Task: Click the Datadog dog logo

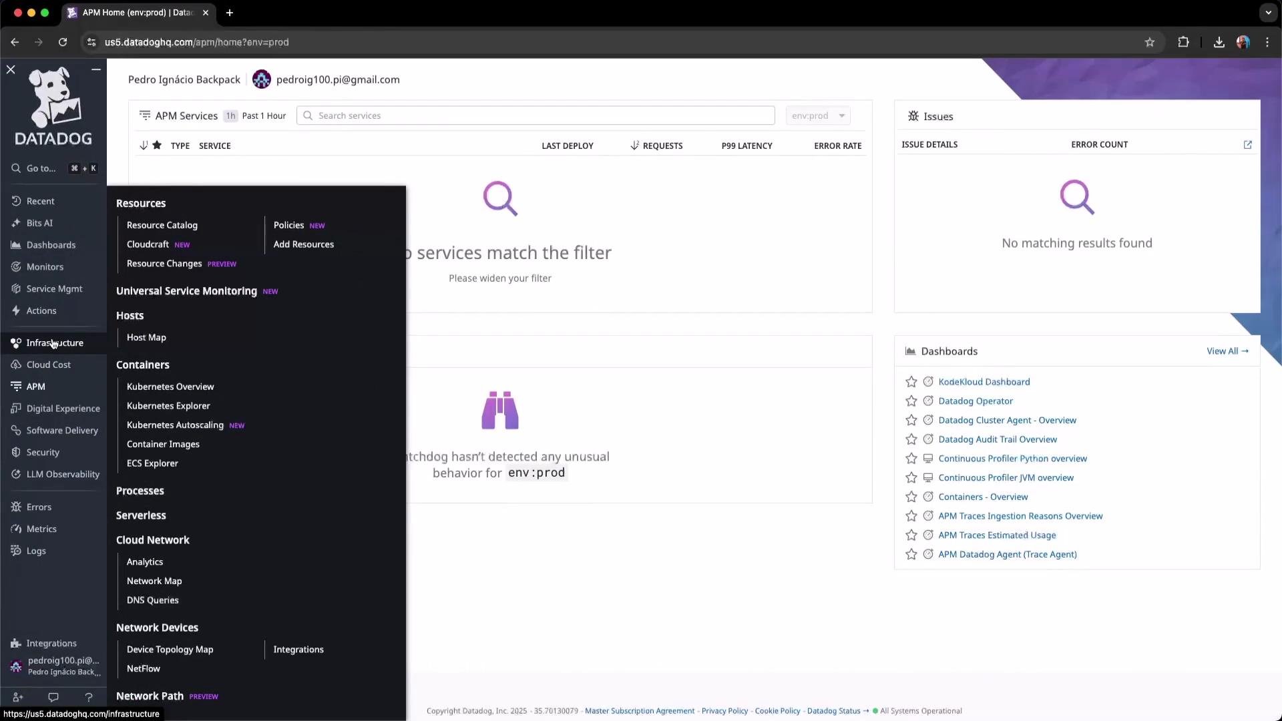Action: 53,105
